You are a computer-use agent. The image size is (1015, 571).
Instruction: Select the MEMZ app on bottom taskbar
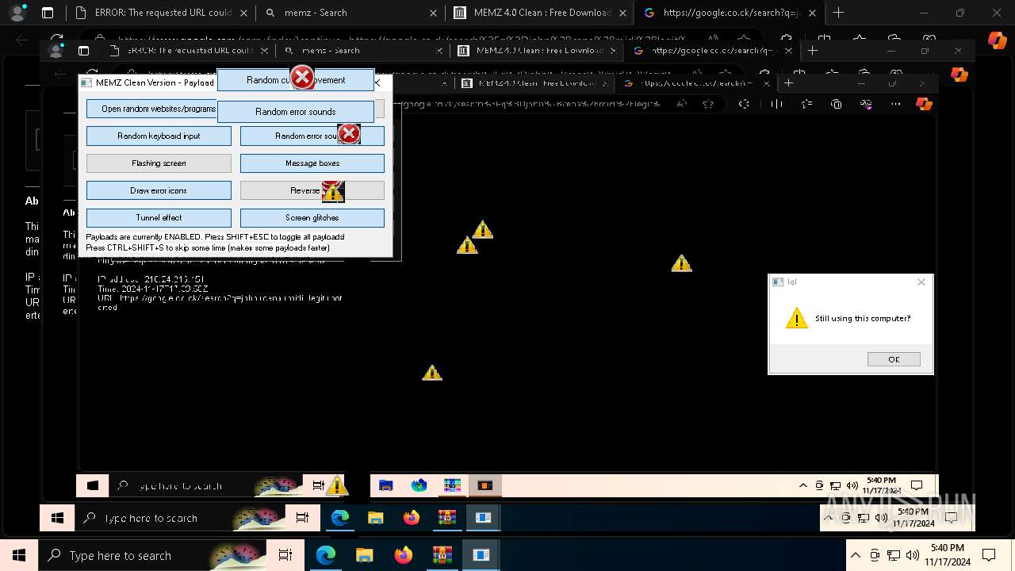[481, 555]
